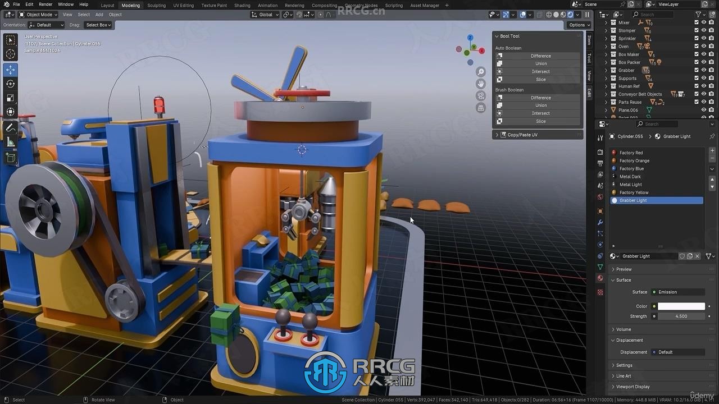Image resolution: width=719 pixels, height=404 pixels.
Task: Open the Options dropdown in viewport header
Action: (579, 25)
